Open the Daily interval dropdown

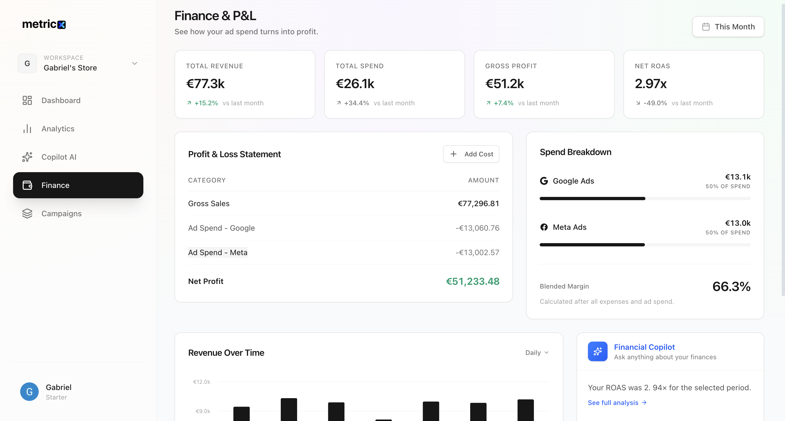537,353
